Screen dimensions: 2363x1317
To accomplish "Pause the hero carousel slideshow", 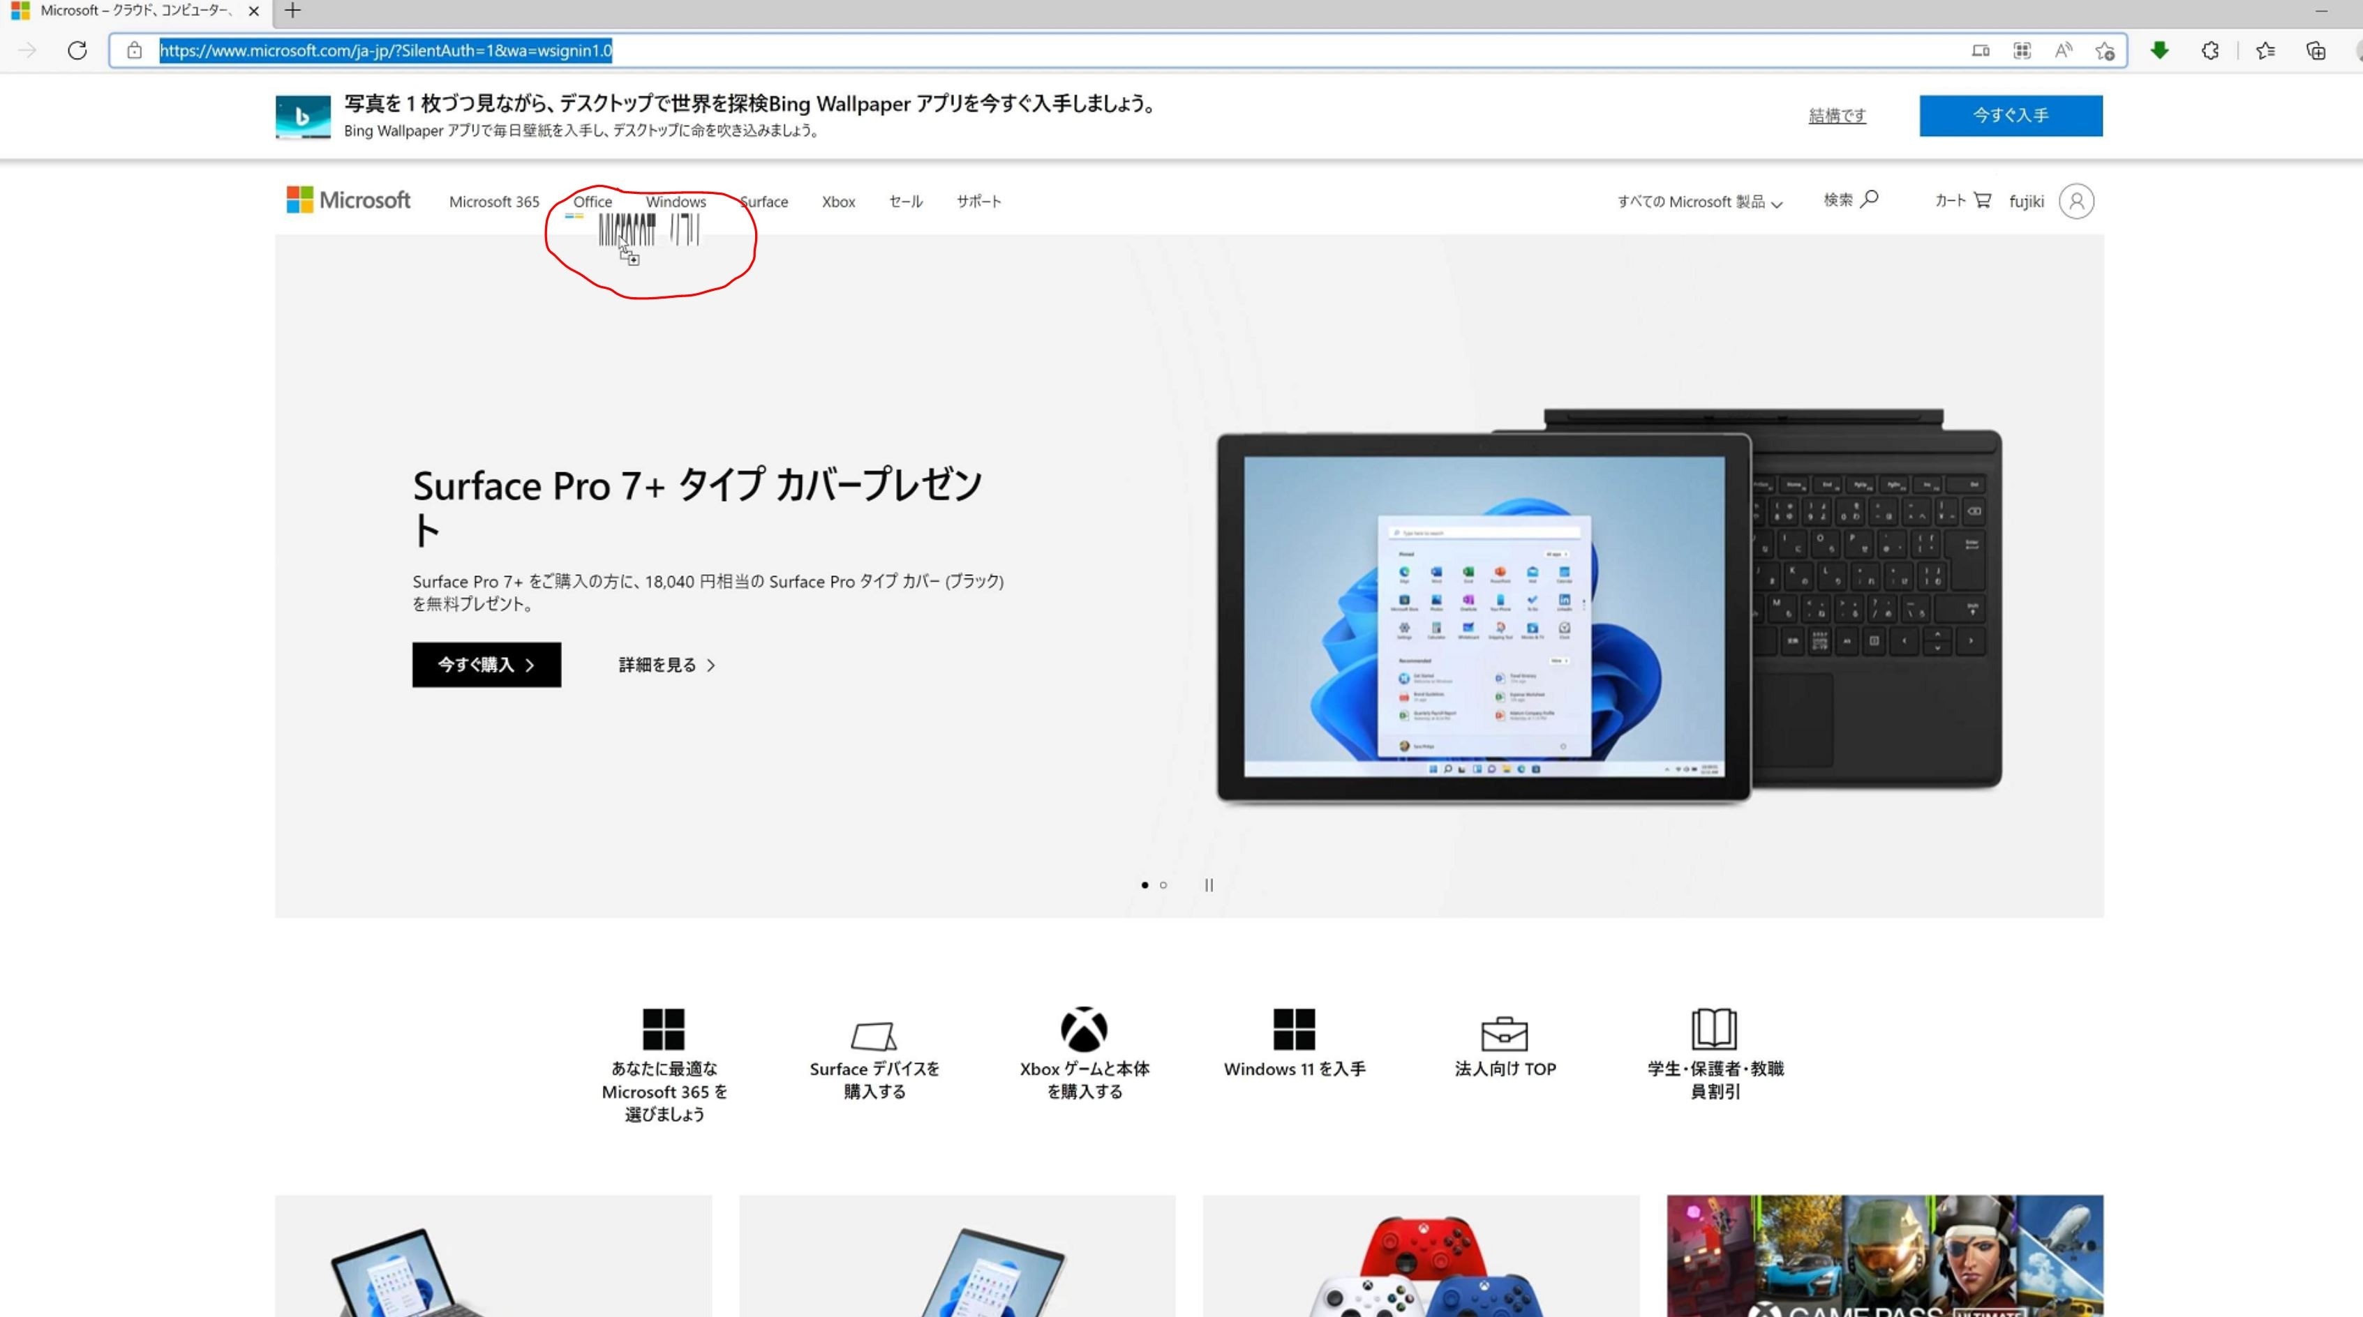I will tap(1209, 885).
